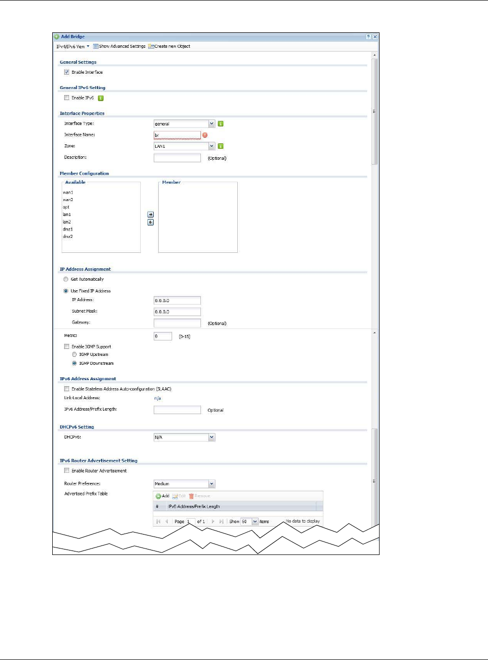Check Enable IGMP Support
488x660 pixels.
(67, 346)
